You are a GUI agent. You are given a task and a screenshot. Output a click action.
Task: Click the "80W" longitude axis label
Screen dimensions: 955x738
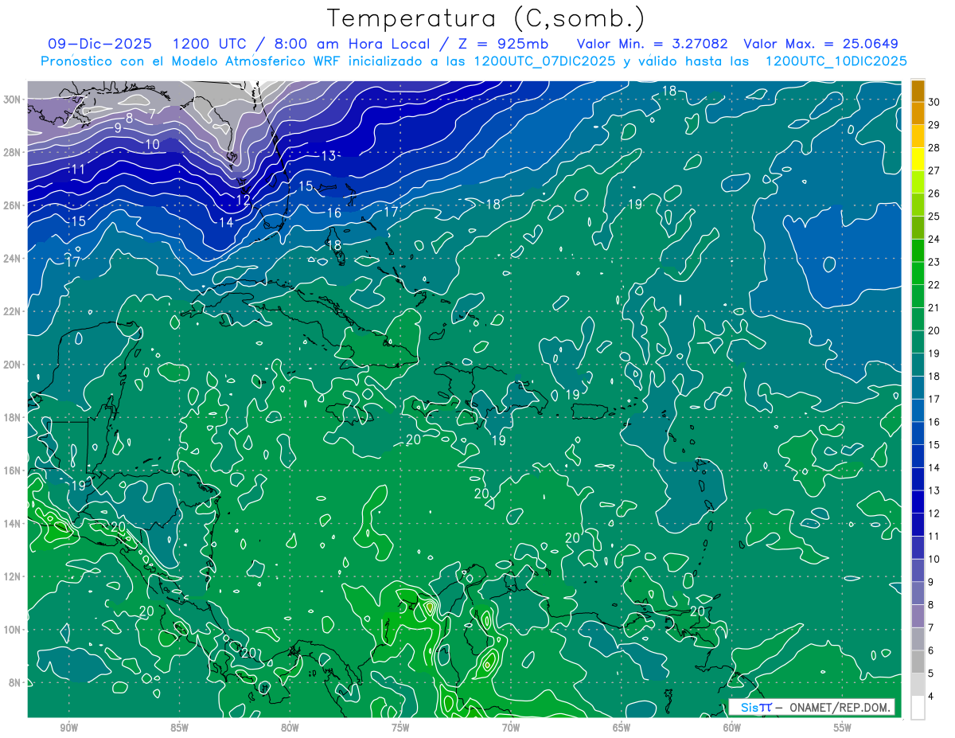(290, 727)
